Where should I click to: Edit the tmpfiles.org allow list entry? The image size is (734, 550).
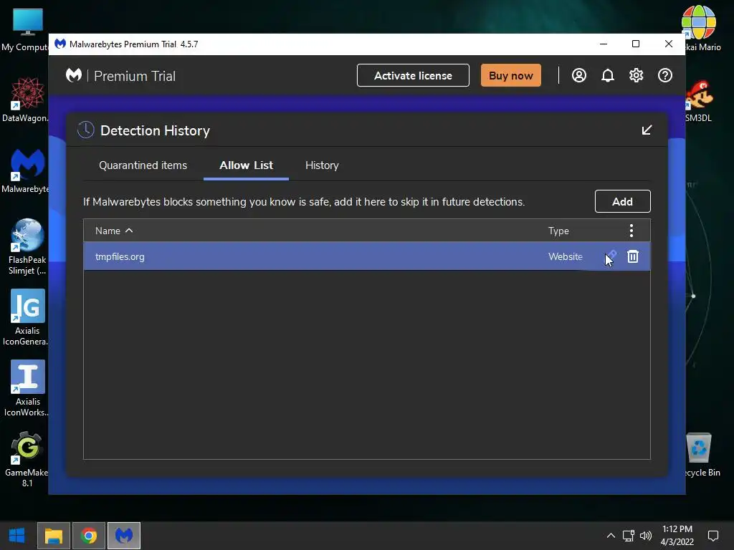coord(611,256)
